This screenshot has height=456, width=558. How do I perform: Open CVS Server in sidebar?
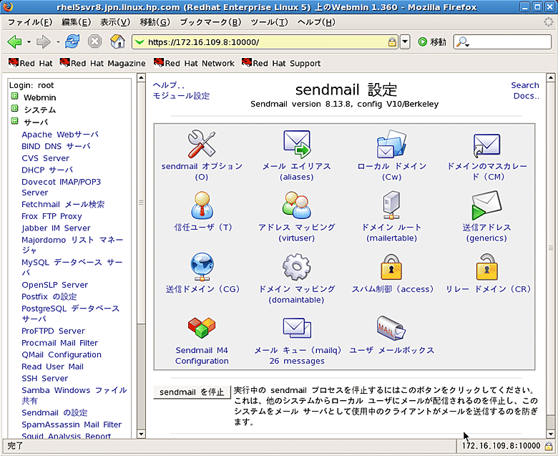(x=45, y=158)
